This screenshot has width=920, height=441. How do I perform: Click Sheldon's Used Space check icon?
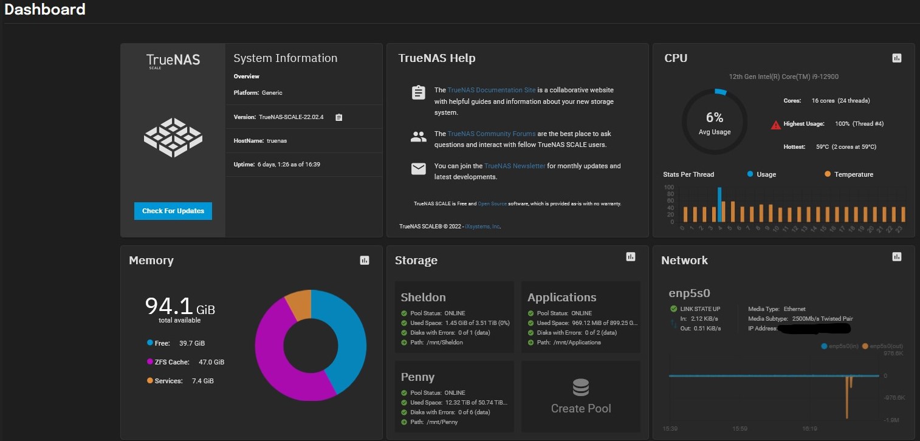coord(404,323)
